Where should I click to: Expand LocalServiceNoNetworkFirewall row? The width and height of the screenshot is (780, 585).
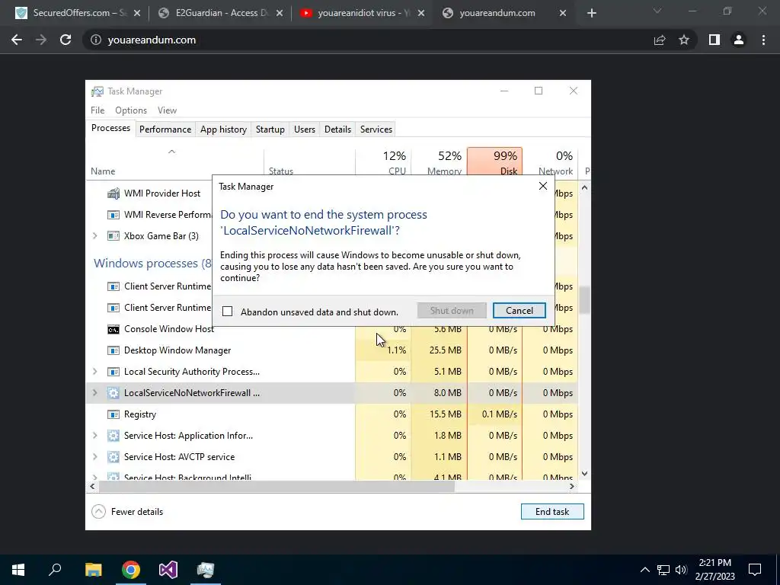pyautogui.click(x=95, y=393)
